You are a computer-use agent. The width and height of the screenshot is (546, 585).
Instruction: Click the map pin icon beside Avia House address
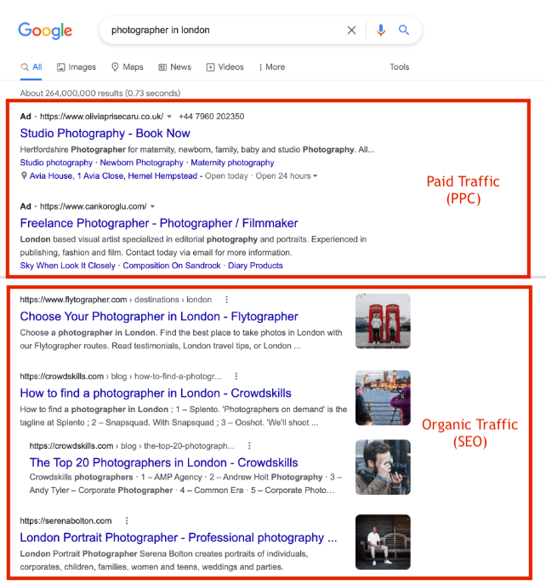click(x=24, y=175)
